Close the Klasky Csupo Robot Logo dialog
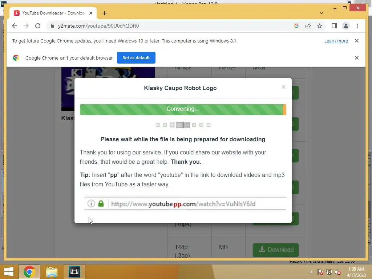372x279 pixels. tap(283, 87)
